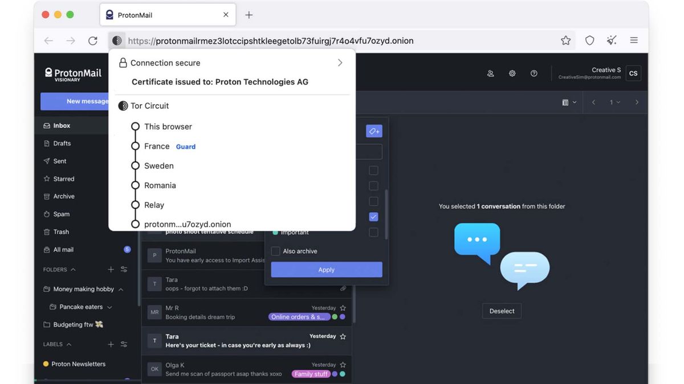Enable the Also archive checkbox
The width and height of the screenshot is (684, 384).
pos(275,251)
